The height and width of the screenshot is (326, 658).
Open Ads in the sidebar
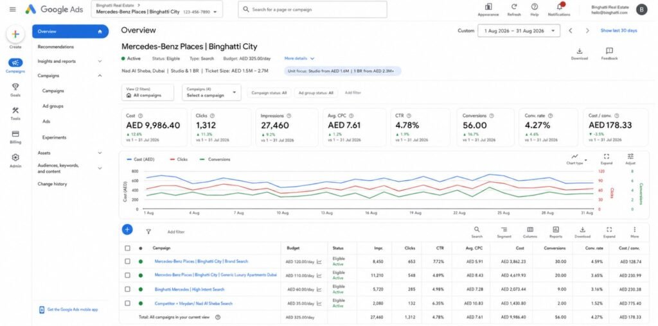[46, 121]
